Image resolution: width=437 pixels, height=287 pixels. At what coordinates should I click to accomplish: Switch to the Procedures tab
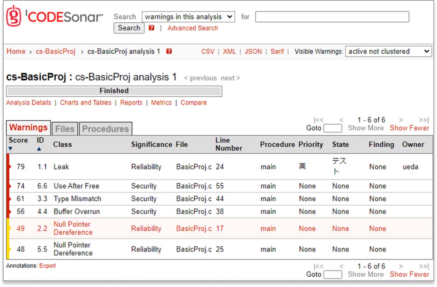tap(105, 129)
